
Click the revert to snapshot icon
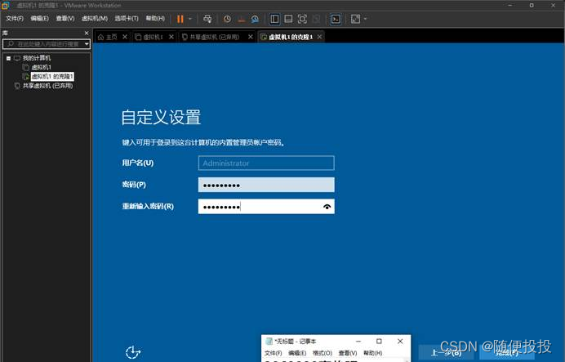[241, 19]
